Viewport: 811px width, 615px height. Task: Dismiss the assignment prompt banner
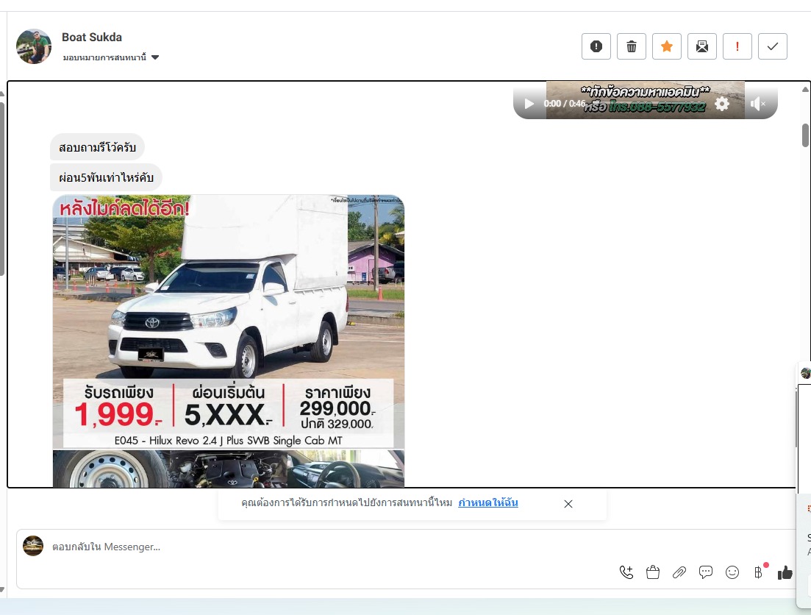pos(568,504)
